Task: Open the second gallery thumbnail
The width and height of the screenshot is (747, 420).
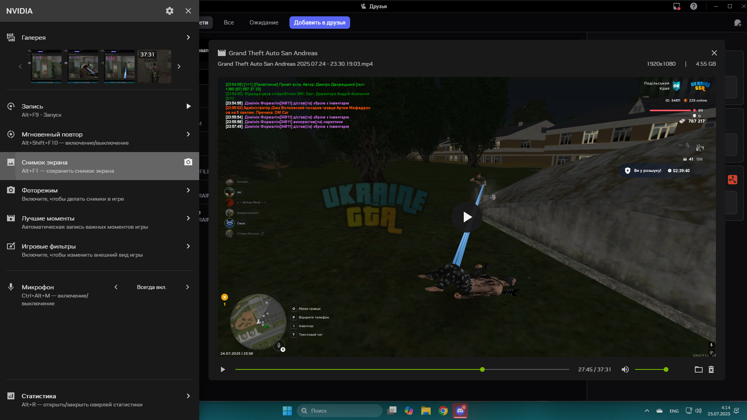Action: [82, 66]
